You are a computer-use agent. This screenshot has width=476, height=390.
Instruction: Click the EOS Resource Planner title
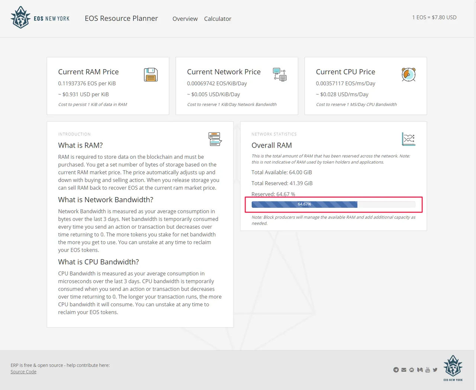121,18
